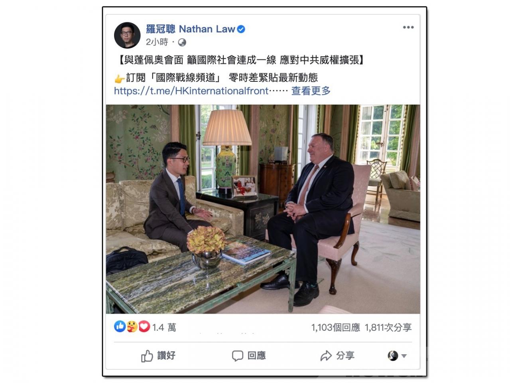
Task: Open the three-dot post options menu
Action: click(408, 27)
